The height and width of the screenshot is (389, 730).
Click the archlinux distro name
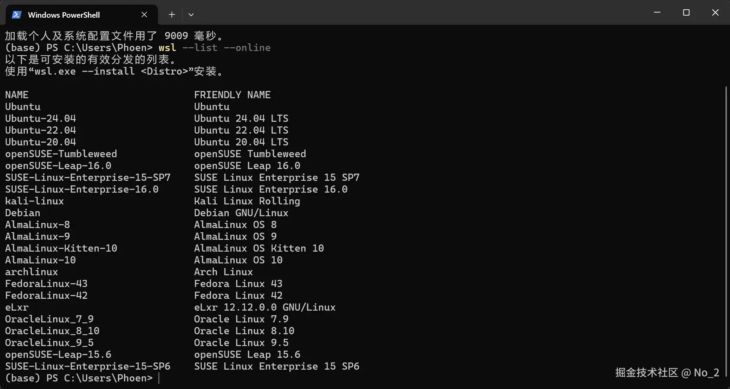pyautogui.click(x=32, y=272)
